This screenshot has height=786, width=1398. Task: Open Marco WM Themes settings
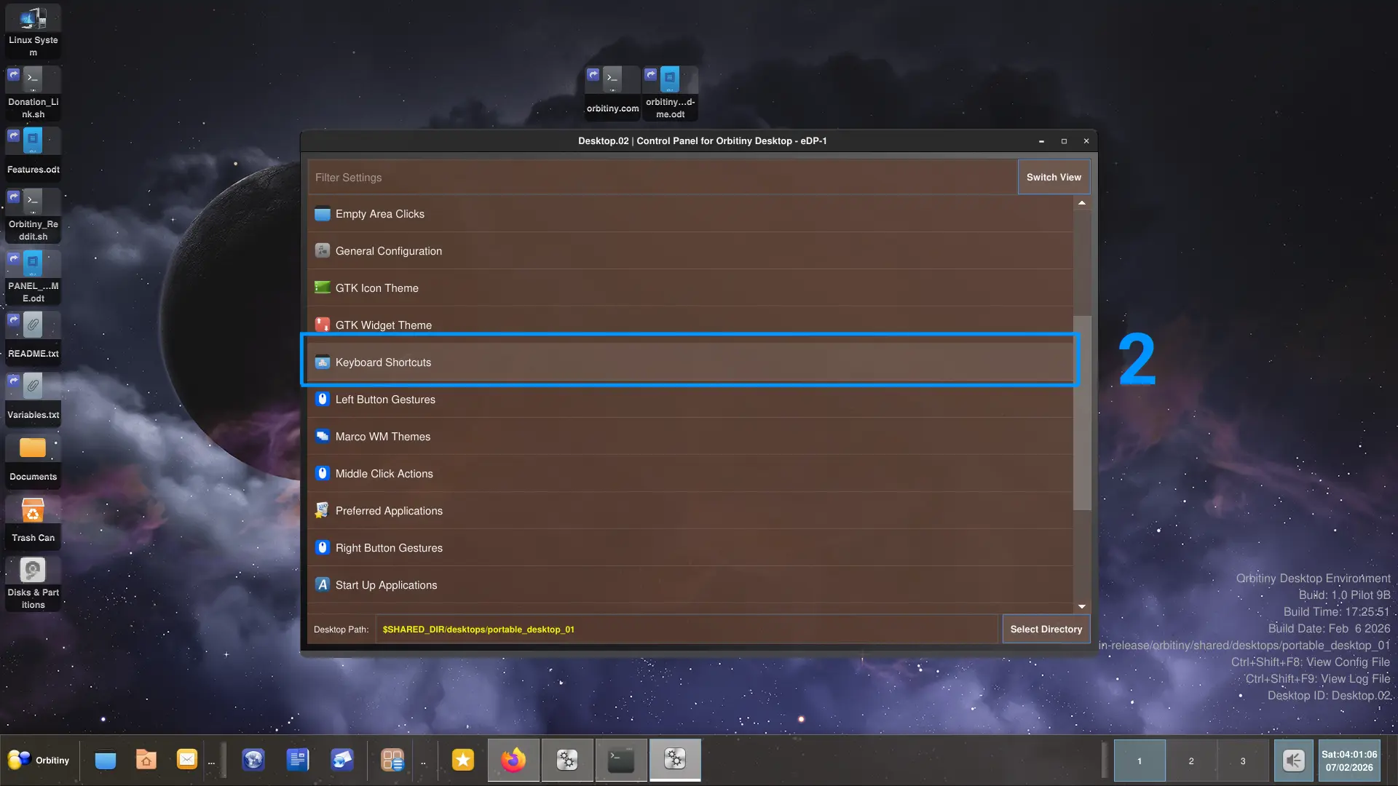382,437
